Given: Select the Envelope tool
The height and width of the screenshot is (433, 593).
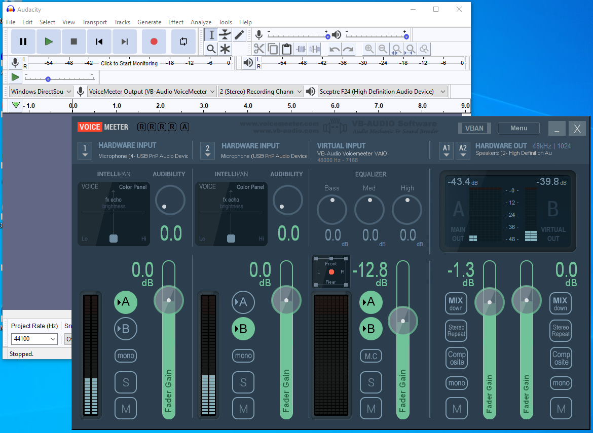Looking at the screenshot, I should [x=226, y=35].
